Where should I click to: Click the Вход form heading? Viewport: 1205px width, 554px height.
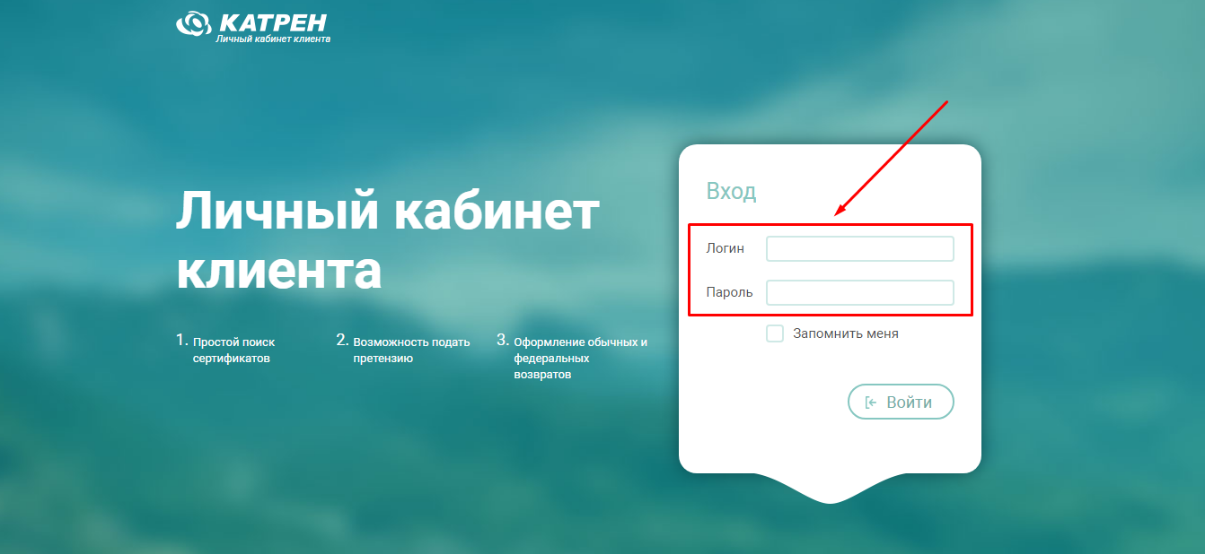(x=732, y=191)
